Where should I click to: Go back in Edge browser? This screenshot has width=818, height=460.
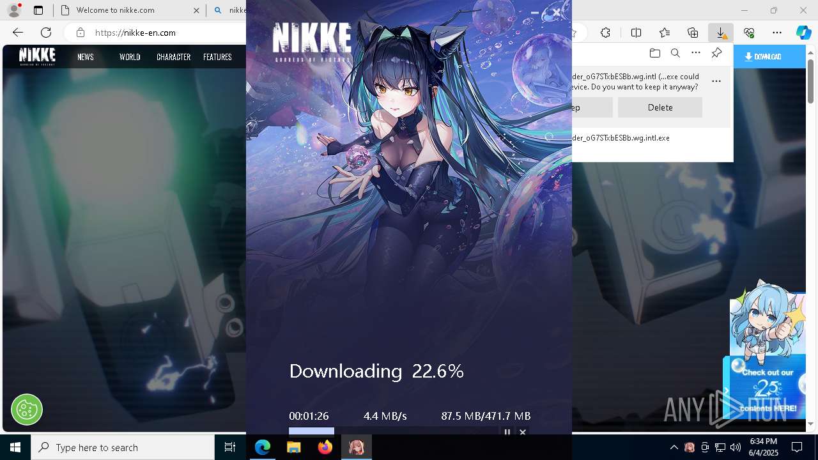(18, 33)
